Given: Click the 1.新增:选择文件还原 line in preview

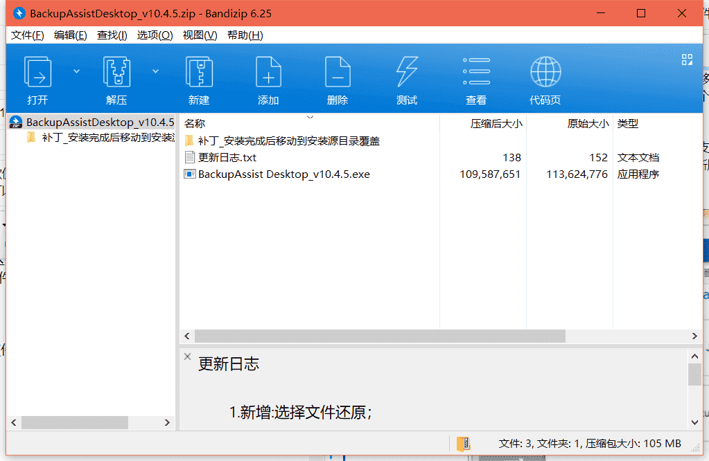Looking at the screenshot, I should [x=300, y=413].
